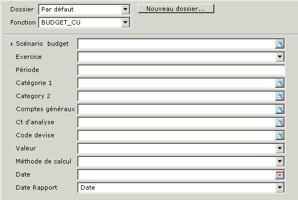Screen dimensions: 298x200
Task: Click 'Date' value in Date Rapport combo
Action: click(88, 187)
